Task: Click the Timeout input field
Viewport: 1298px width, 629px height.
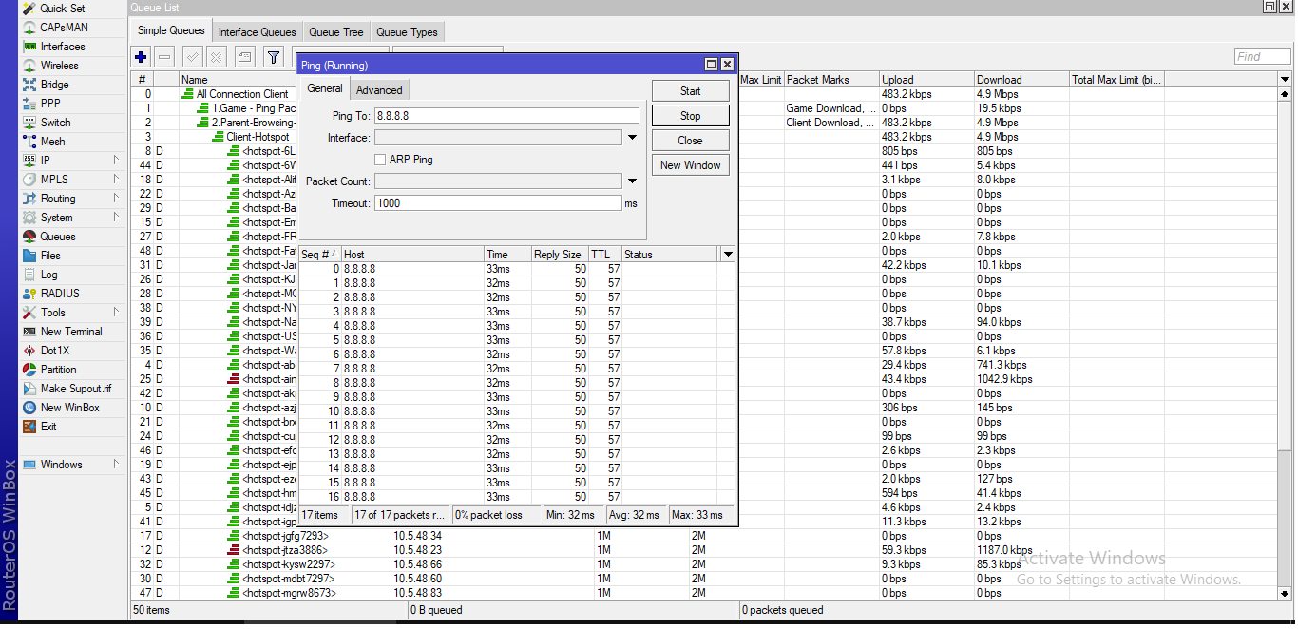Action: [498, 203]
